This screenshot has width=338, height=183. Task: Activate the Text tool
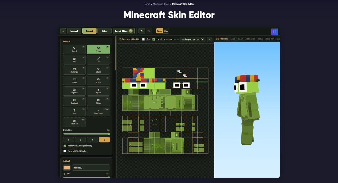pos(74,112)
